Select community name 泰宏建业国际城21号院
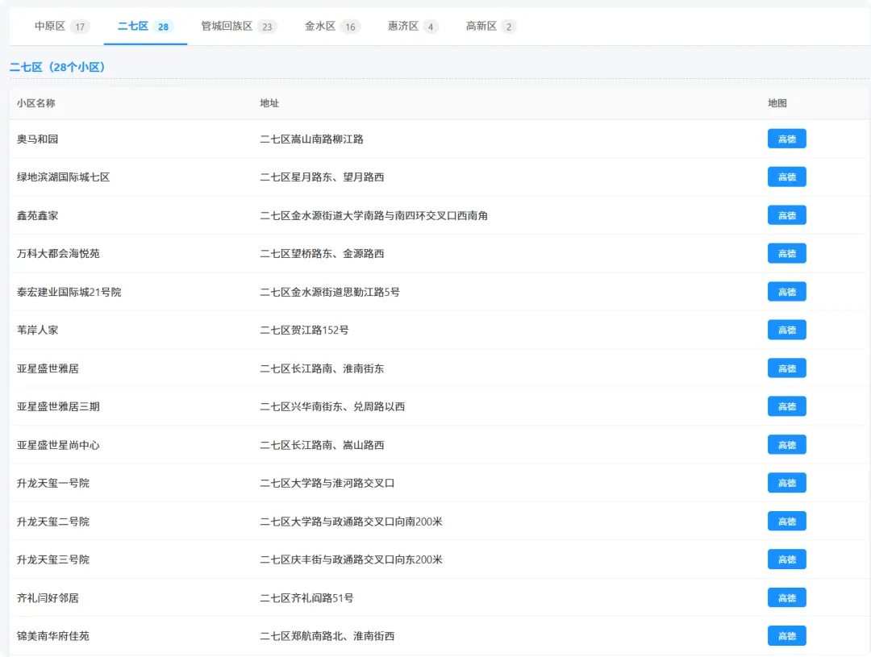Viewport: 871px width, 657px height. 69,292
